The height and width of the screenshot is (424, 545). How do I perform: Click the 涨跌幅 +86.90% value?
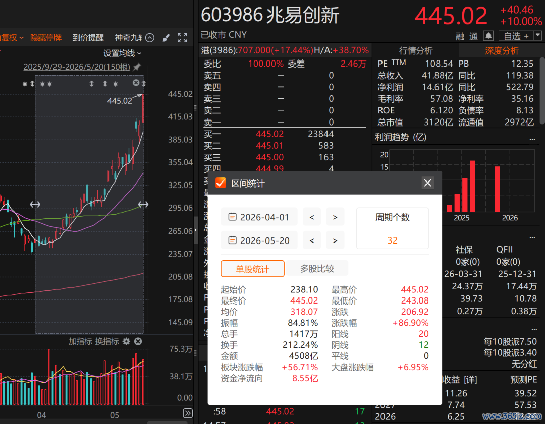pyautogui.click(x=410, y=323)
